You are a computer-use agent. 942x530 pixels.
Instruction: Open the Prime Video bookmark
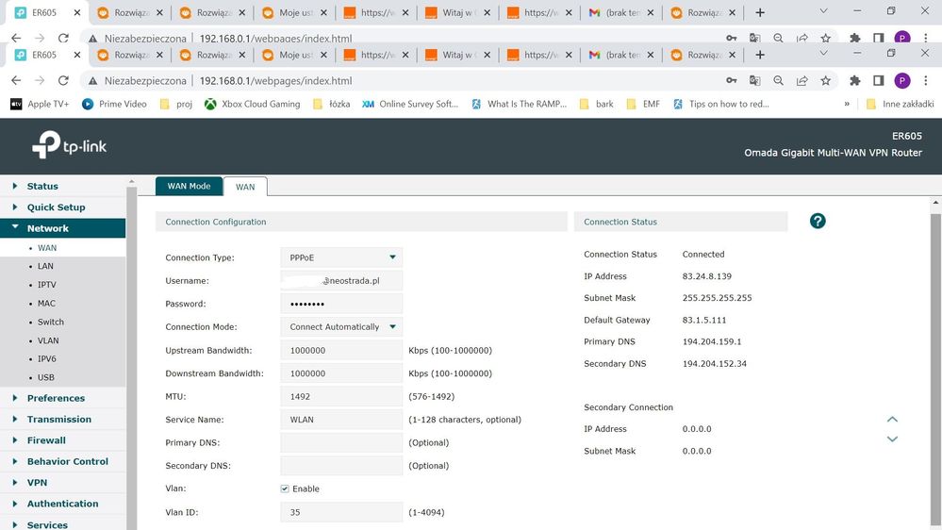(x=114, y=104)
